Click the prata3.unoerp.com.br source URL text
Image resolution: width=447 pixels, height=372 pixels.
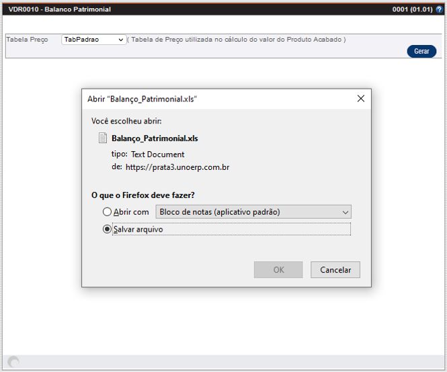[177, 167]
